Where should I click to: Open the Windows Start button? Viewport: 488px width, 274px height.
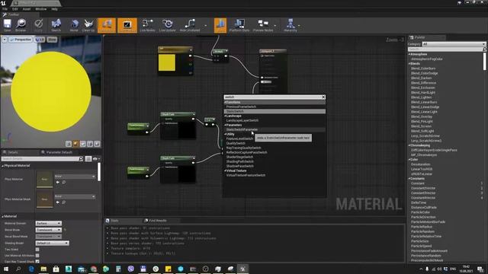click(x=5, y=269)
